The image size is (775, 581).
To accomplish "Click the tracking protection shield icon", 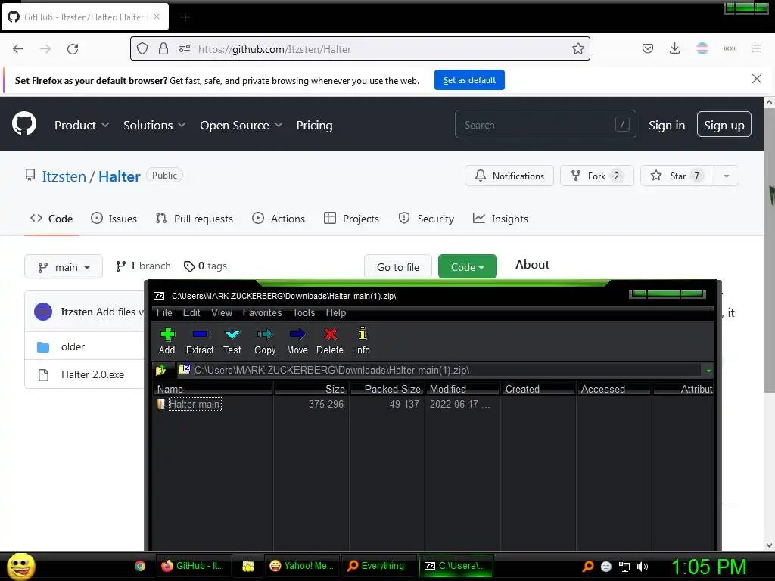I will click(142, 49).
